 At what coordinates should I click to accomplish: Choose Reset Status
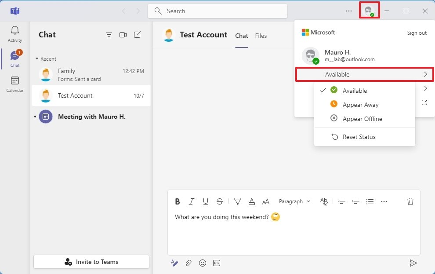[x=365, y=137]
